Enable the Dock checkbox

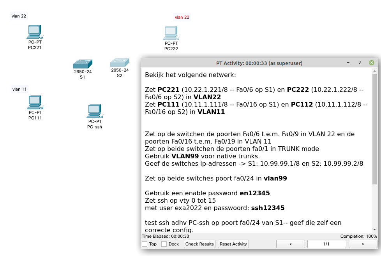point(163,244)
